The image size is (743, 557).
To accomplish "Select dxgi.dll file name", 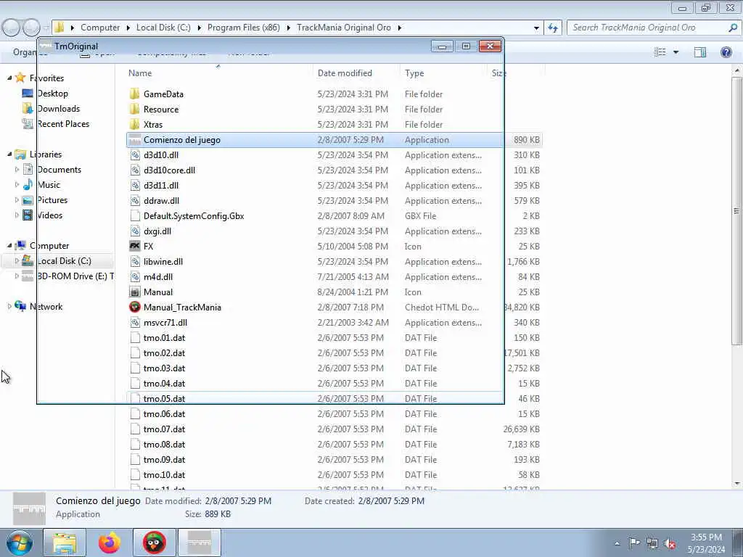I will [157, 231].
